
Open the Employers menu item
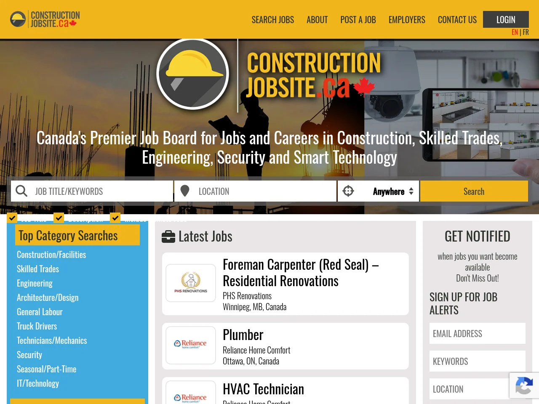tap(407, 20)
